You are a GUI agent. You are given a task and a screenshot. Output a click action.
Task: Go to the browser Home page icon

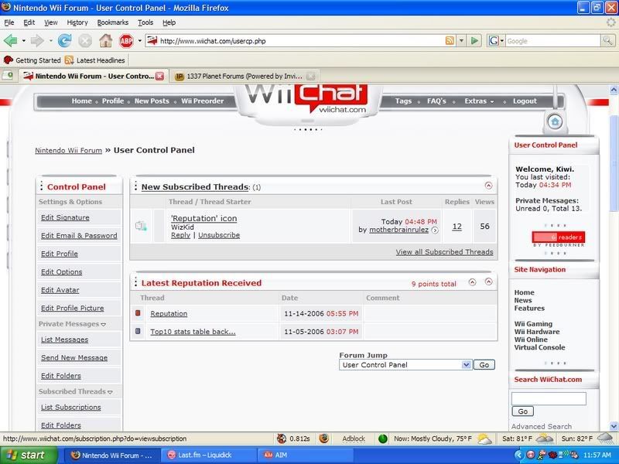pos(105,41)
